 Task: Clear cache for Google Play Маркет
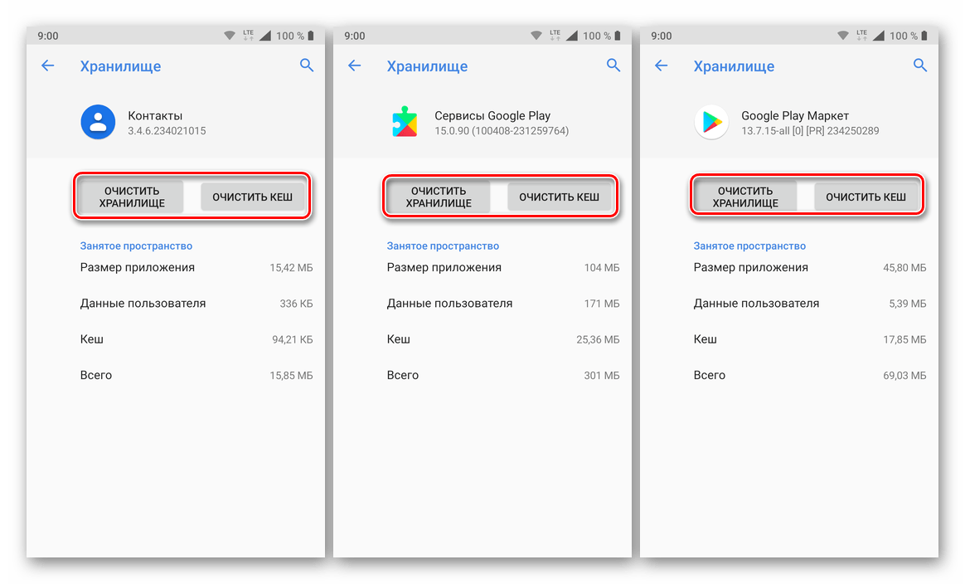click(866, 197)
